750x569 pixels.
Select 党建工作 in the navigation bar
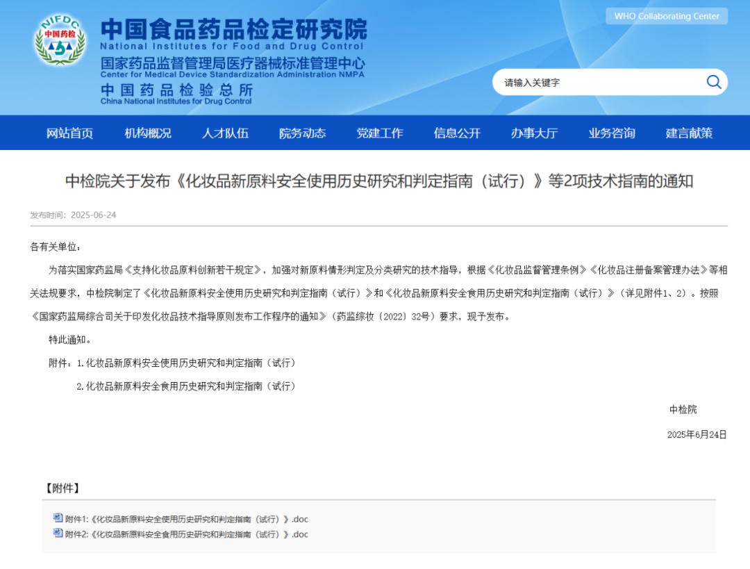point(380,133)
